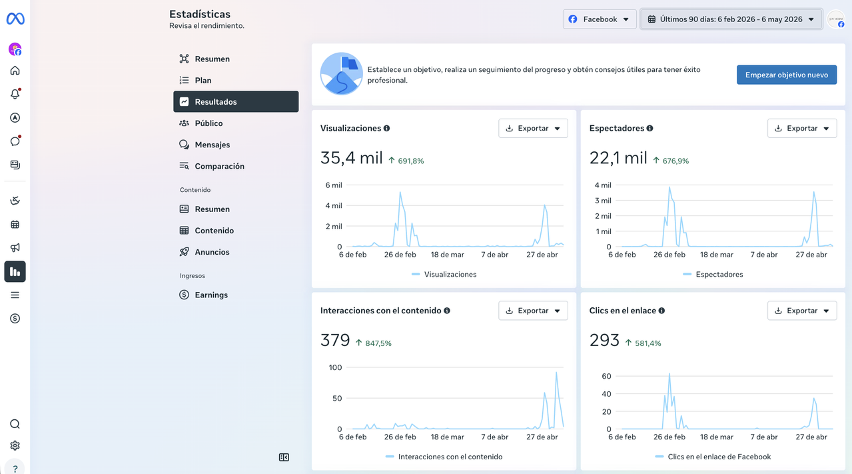Open Exportar dropdown for Visualizaciones
The height and width of the screenshot is (474, 852).
tap(533, 128)
